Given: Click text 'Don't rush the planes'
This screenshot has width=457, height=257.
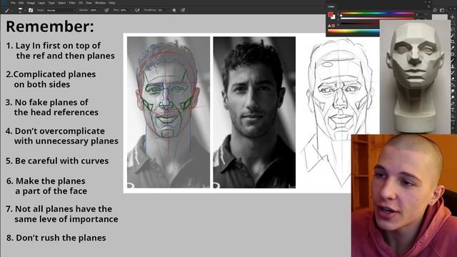Looking at the screenshot, I should tap(61, 238).
